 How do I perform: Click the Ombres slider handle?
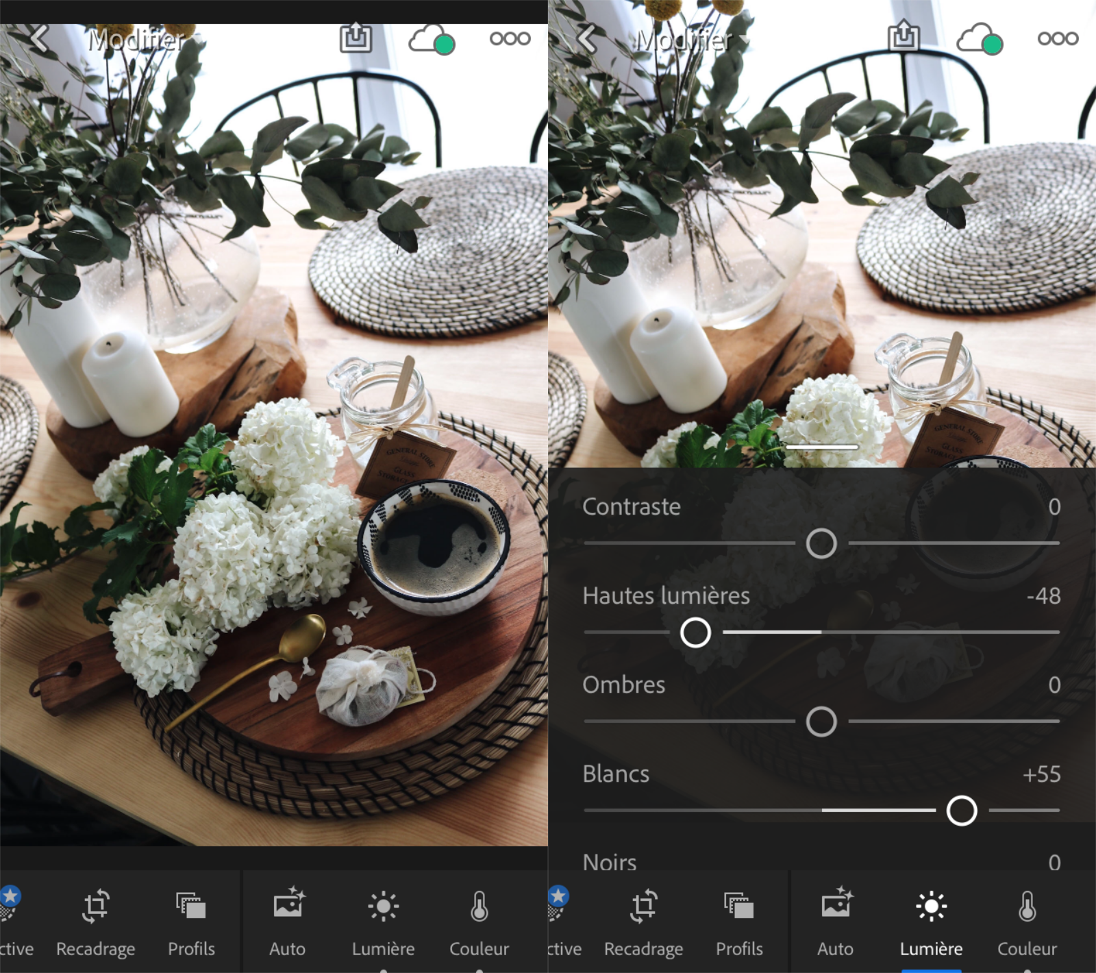821,722
